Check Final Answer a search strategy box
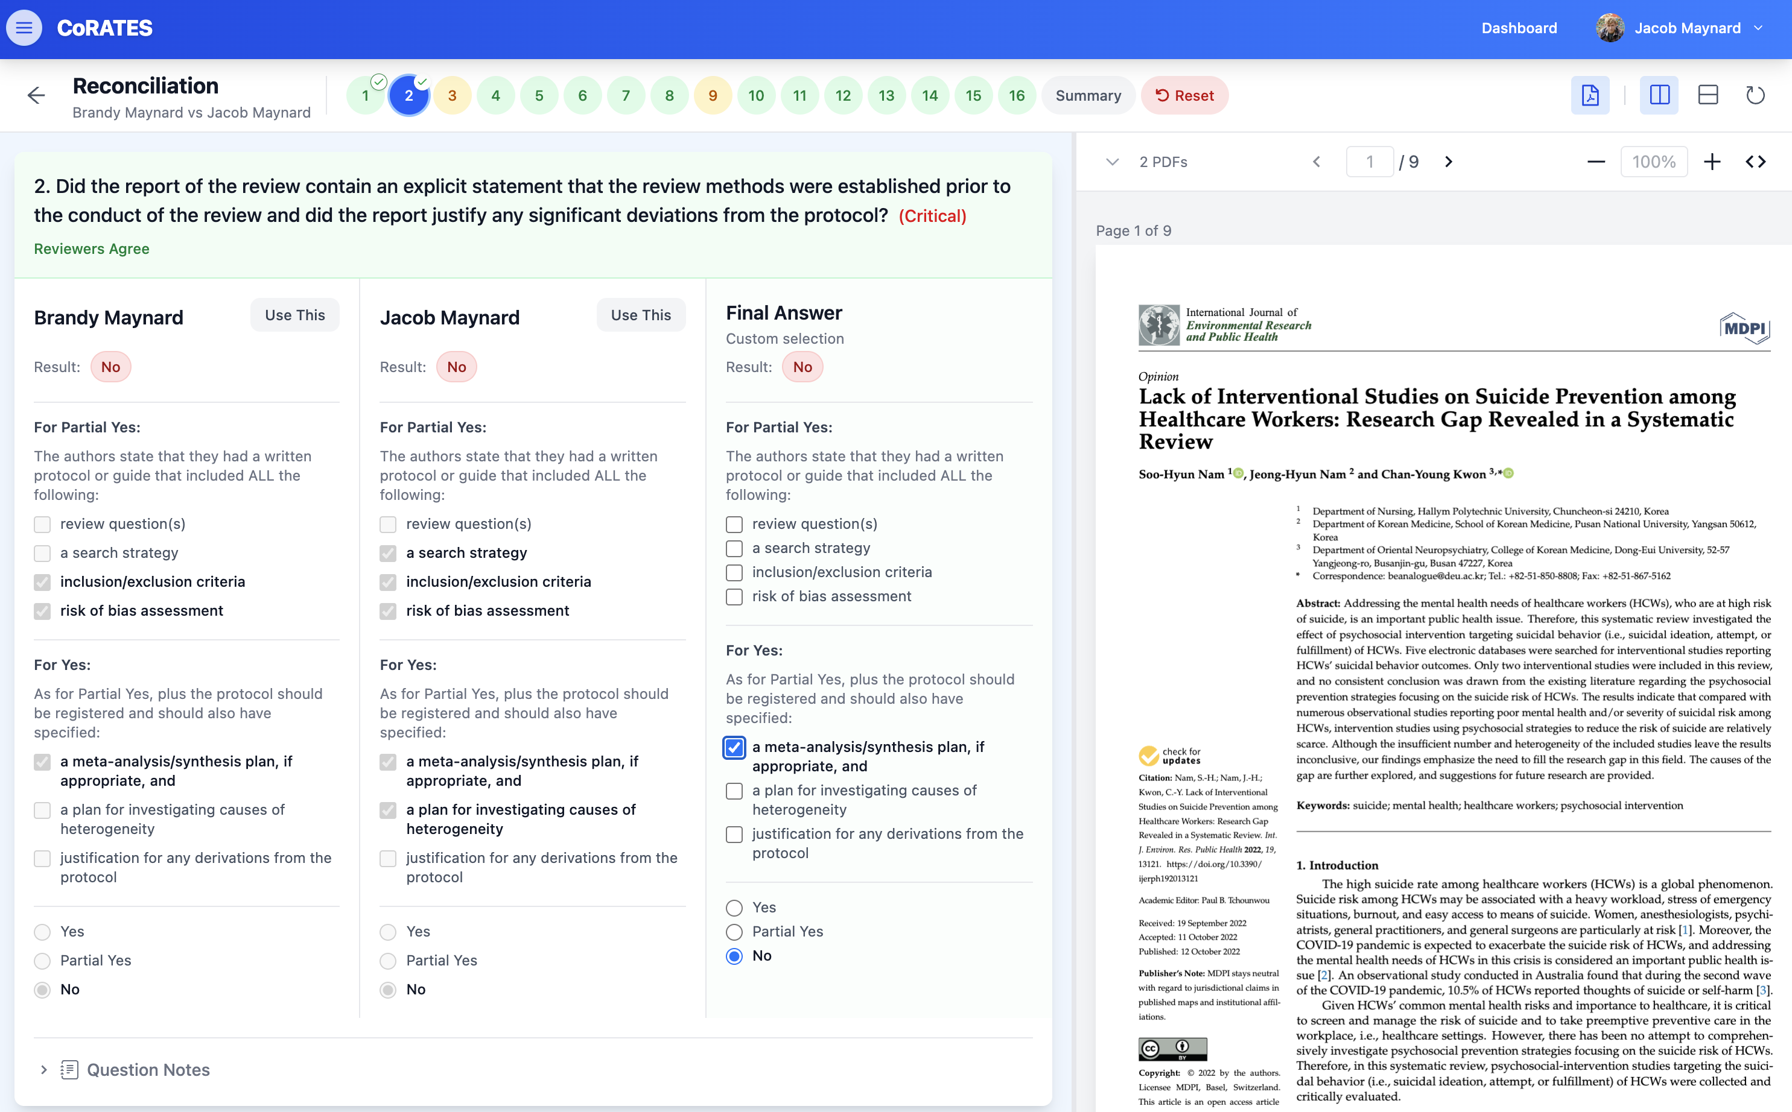1792x1112 pixels. pyautogui.click(x=734, y=549)
